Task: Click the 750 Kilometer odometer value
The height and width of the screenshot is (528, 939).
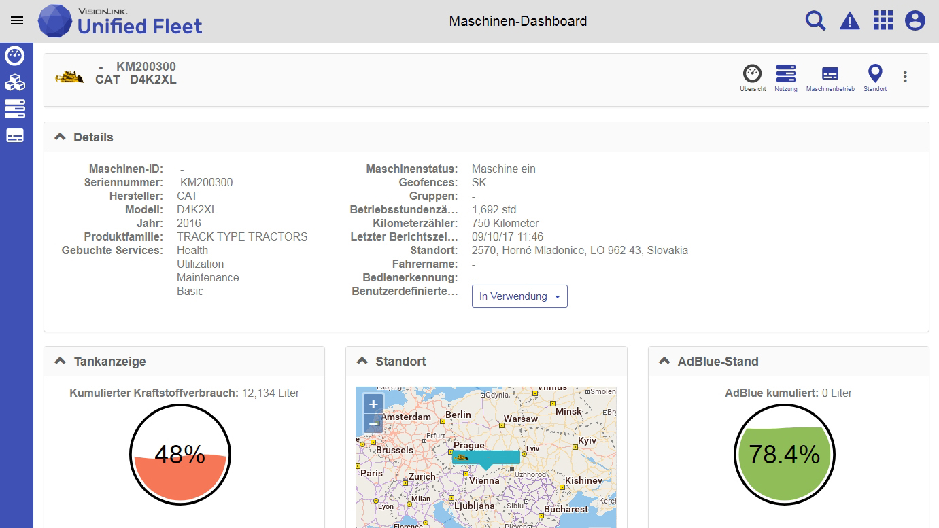Action: tap(505, 223)
